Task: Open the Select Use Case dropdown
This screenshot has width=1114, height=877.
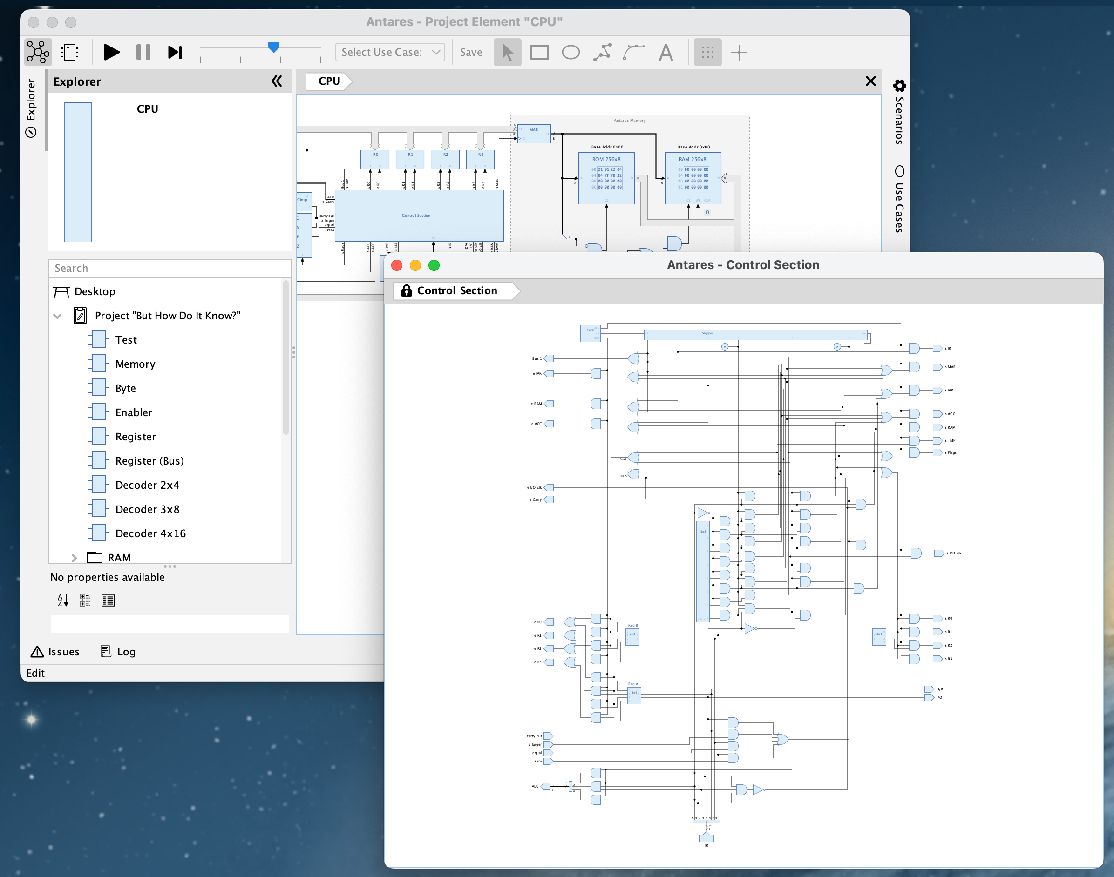Action: 390,52
